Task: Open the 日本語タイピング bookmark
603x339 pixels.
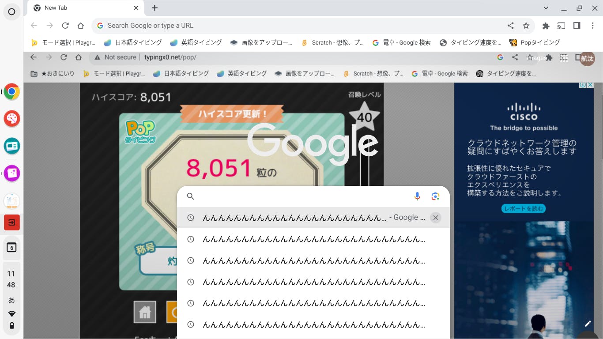Action: click(x=133, y=42)
